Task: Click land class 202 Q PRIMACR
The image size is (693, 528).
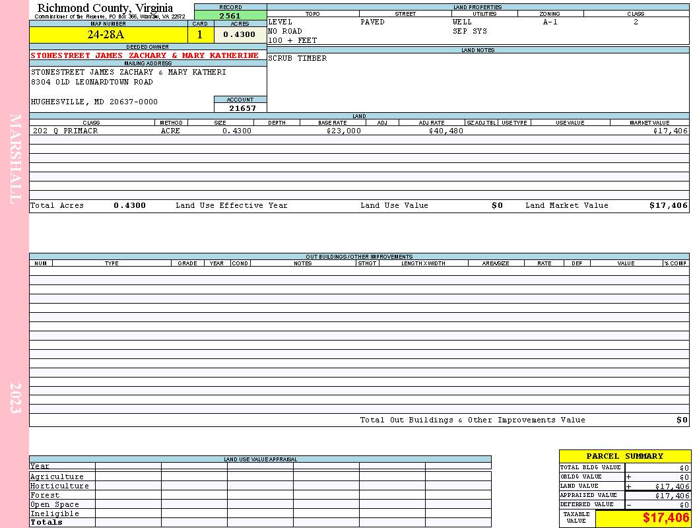Action: (x=65, y=131)
